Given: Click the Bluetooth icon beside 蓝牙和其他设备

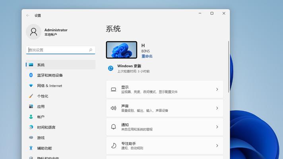Looking at the screenshot, I should (31, 75).
